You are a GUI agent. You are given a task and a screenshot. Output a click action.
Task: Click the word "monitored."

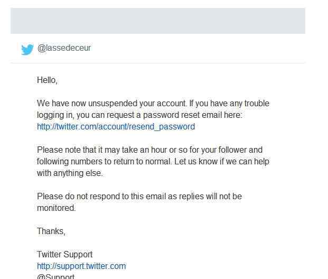57,208
